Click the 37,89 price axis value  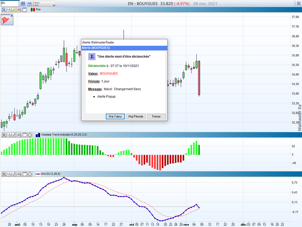tap(295, 17)
